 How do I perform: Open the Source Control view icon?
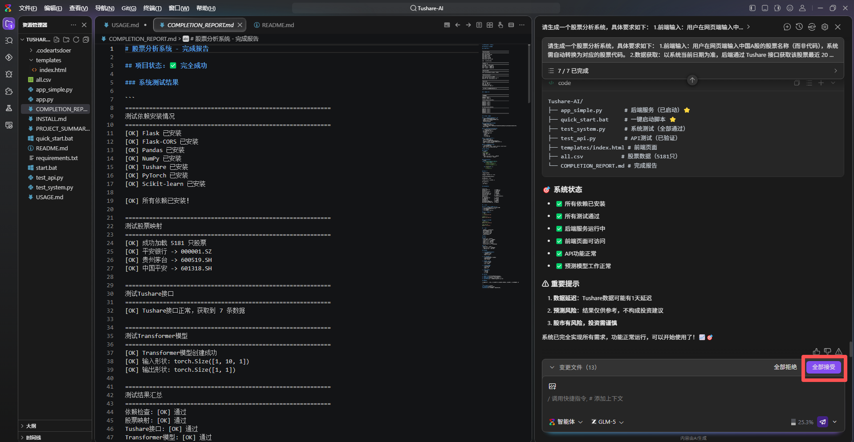pos(9,58)
